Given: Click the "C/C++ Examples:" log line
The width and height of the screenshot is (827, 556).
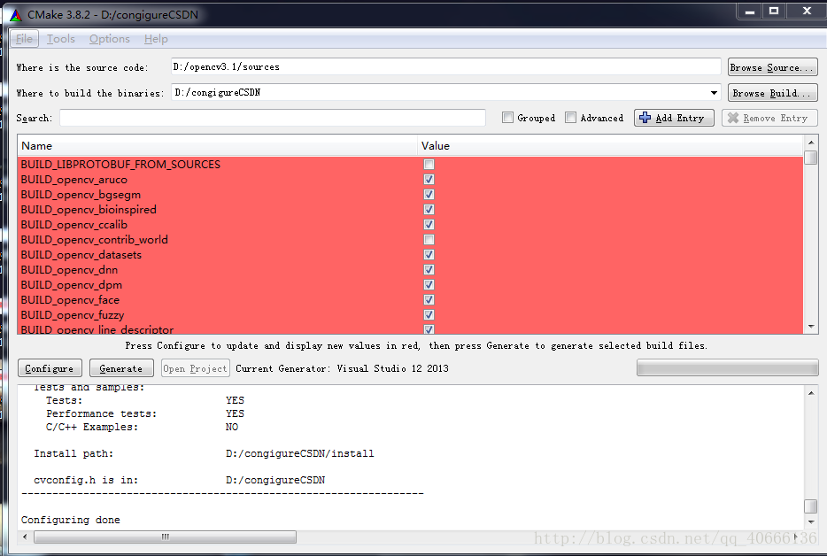Looking at the screenshot, I should click(x=92, y=427).
